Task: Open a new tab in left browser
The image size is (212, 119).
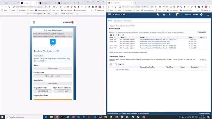Action: tap(79, 3)
